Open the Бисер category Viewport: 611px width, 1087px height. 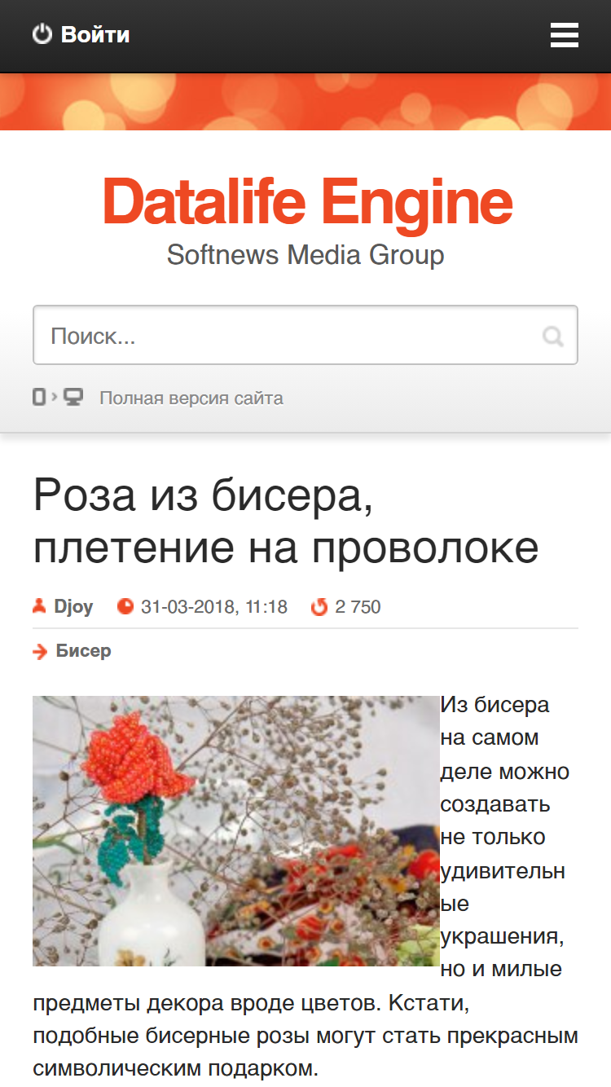click(x=84, y=651)
